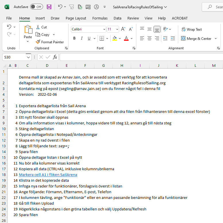
Task: Toggle the AutoSave switch
Action: (36, 7)
